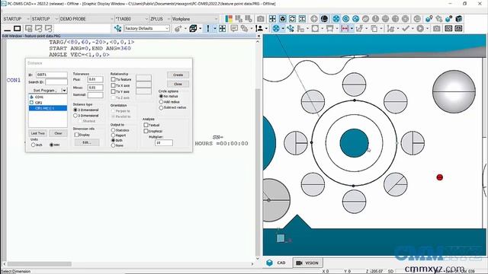Click the Multiplier input field
Screen dimensions: 488x274
[164, 142]
